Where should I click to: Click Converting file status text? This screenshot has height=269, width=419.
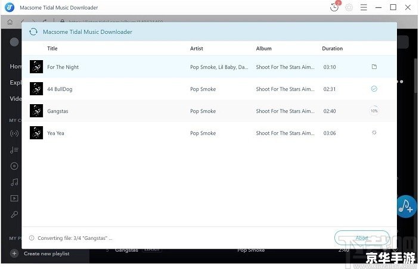pos(75,238)
